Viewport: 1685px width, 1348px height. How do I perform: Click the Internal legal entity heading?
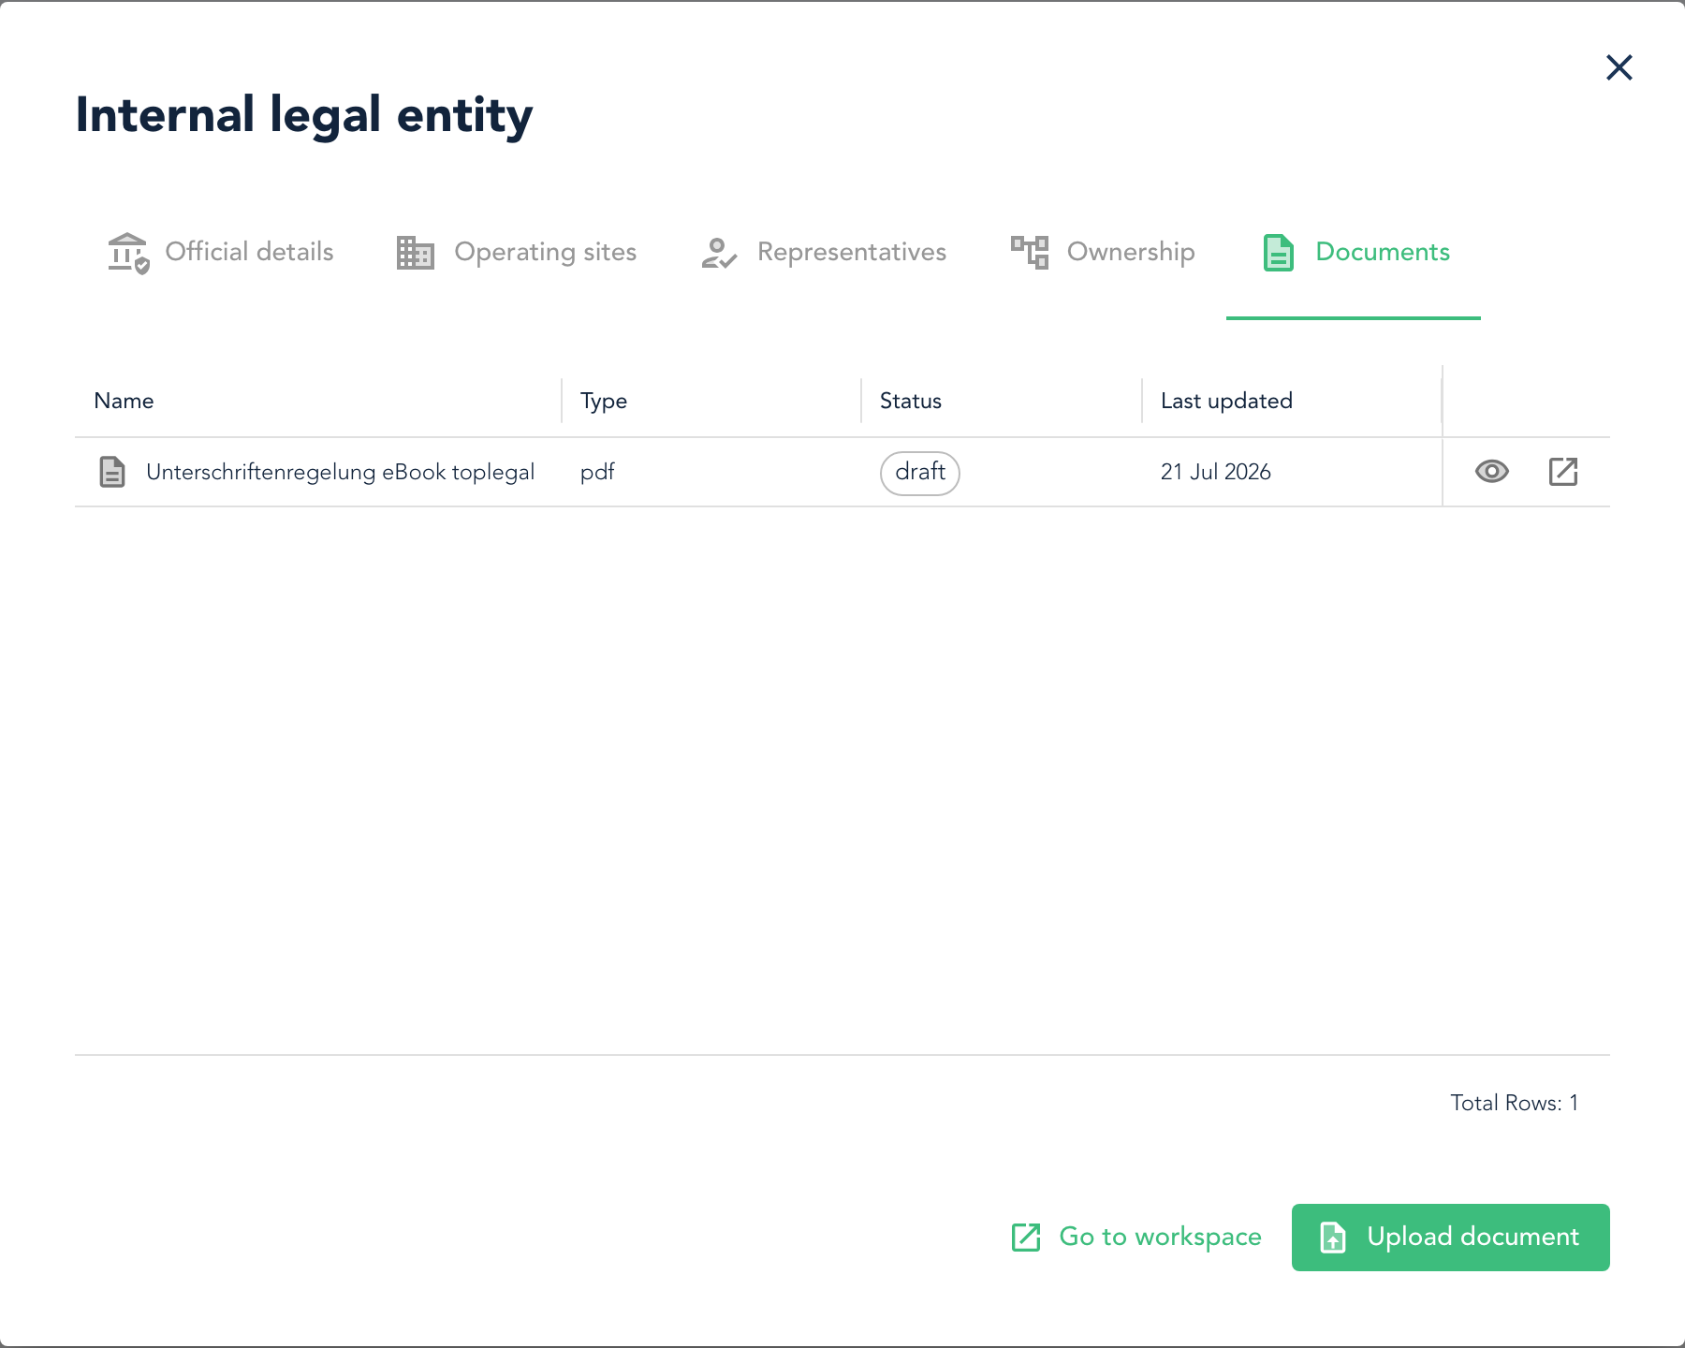point(304,115)
